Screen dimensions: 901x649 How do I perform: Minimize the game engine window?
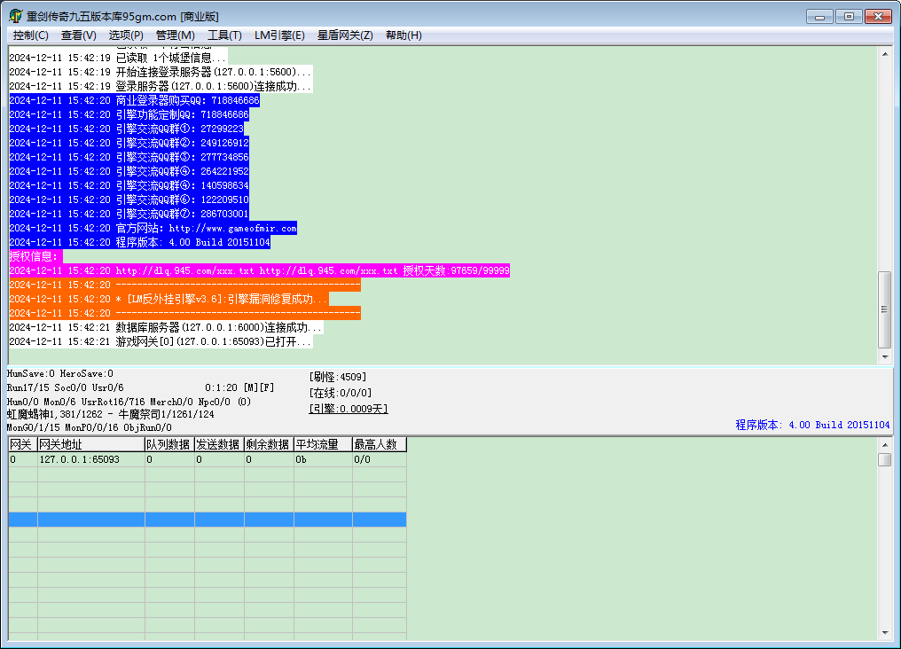[x=819, y=17]
